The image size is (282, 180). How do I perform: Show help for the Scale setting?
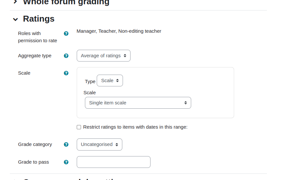(66, 73)
